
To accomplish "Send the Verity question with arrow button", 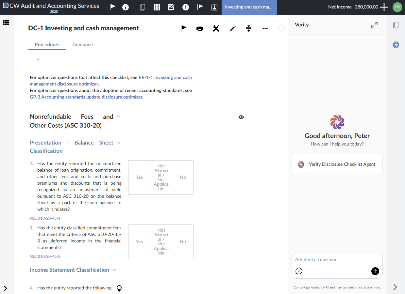I will 375,271.
